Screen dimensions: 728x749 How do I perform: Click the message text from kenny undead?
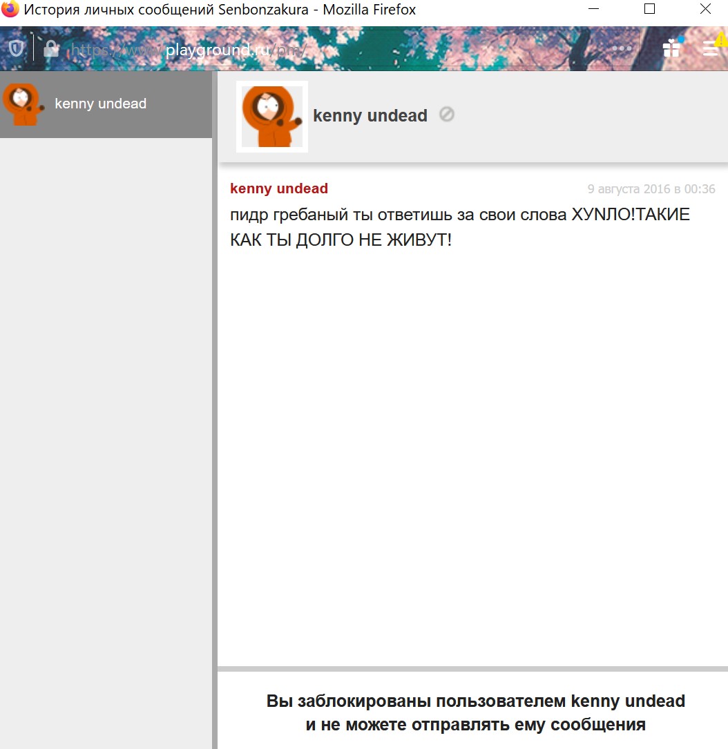459,227
